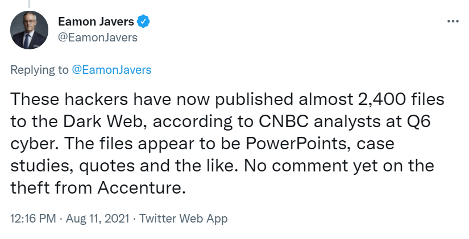Viewport: 469px width, 239px height.
Task: Open the @EamonJavers handle below the name
Action: tap(98, 37)
